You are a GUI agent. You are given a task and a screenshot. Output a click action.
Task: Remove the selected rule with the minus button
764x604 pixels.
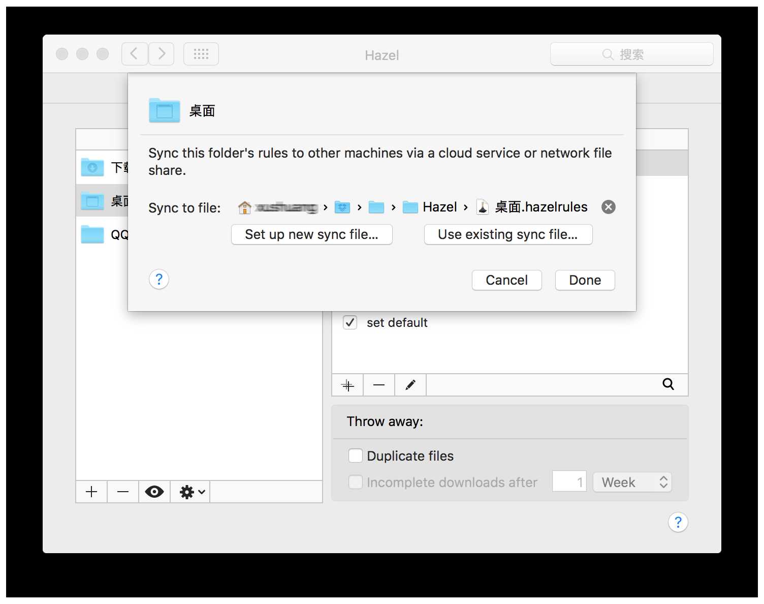[379, 385]
